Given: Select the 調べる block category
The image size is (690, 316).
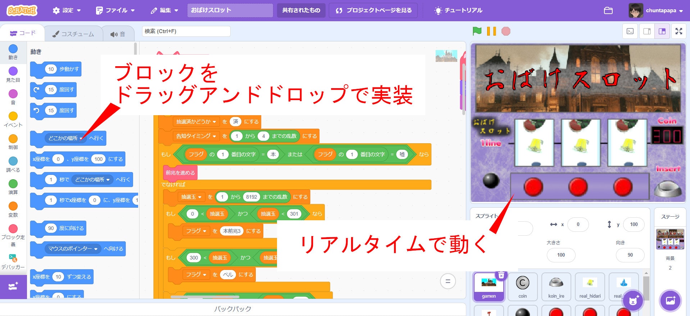Looking at the screenshot, I should (13, 164).
